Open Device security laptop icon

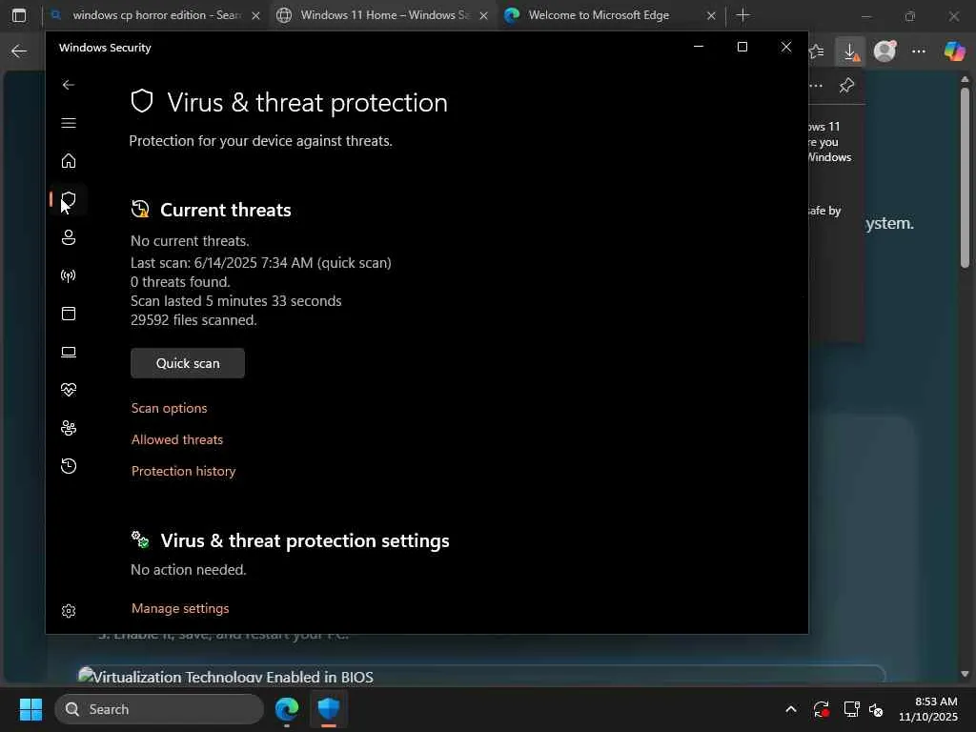69,352
